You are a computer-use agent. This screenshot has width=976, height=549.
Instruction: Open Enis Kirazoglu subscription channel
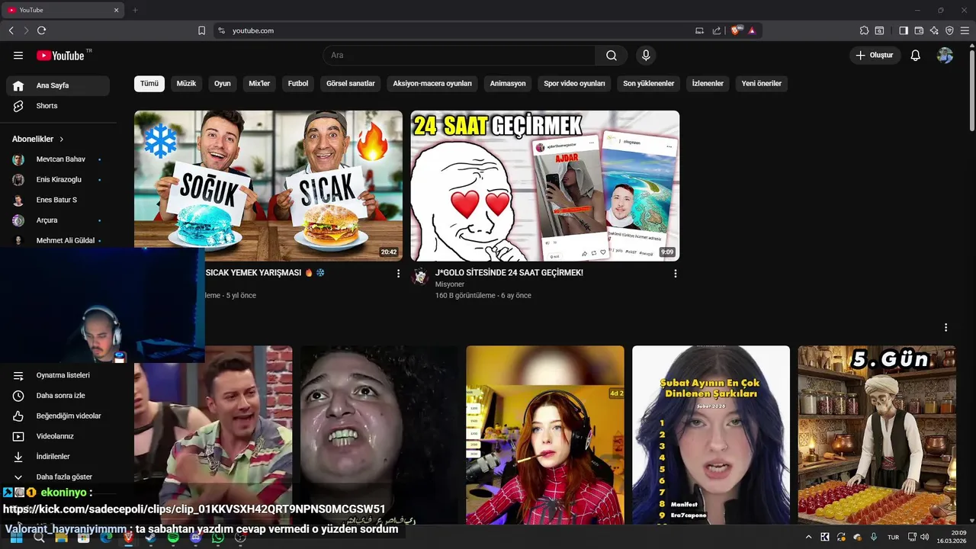58,180
